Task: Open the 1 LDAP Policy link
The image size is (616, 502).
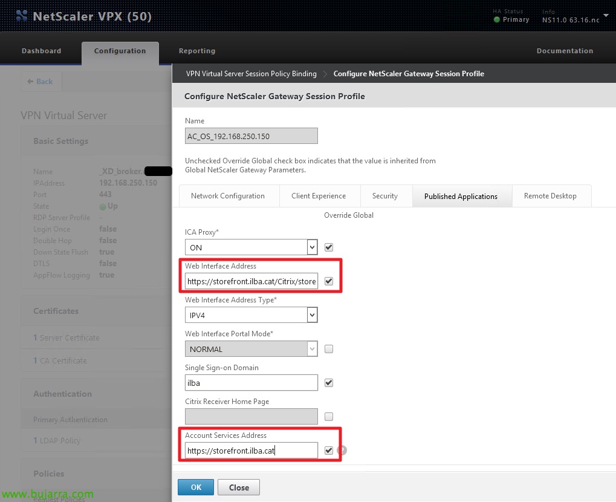Action: pyautogui.click(x=57, y=441)
